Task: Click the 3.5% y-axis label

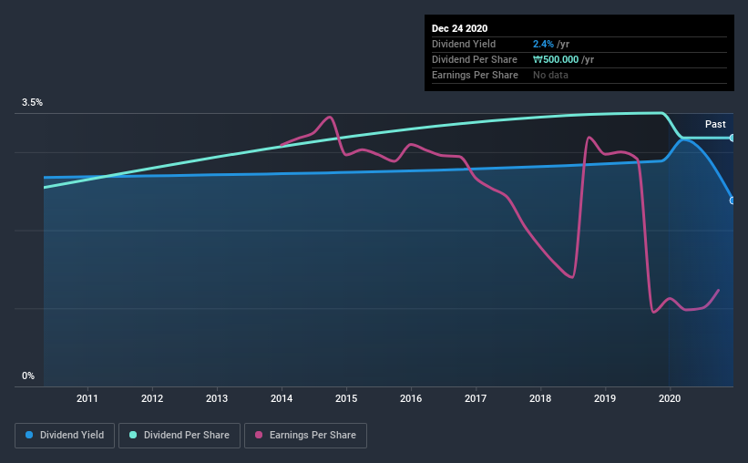Action: (x=32, y=102)
